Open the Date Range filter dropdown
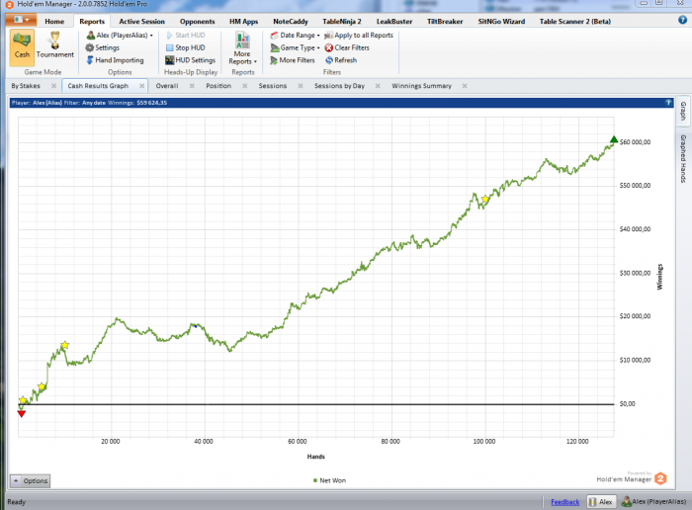 point(295,35)
